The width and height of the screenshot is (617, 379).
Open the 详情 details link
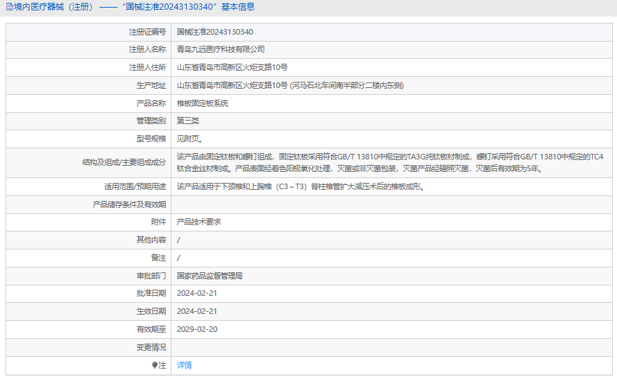pos(184,365)
